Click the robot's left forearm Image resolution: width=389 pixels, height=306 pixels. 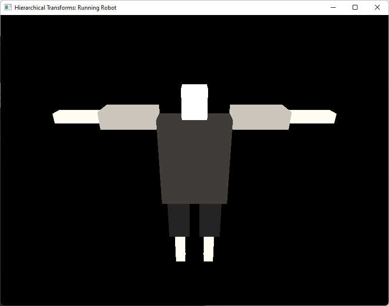tap(75, 117)
